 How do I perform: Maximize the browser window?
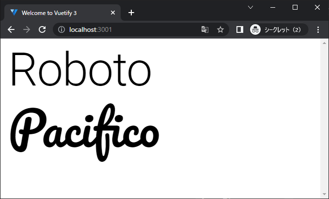[x=295, y=7]
